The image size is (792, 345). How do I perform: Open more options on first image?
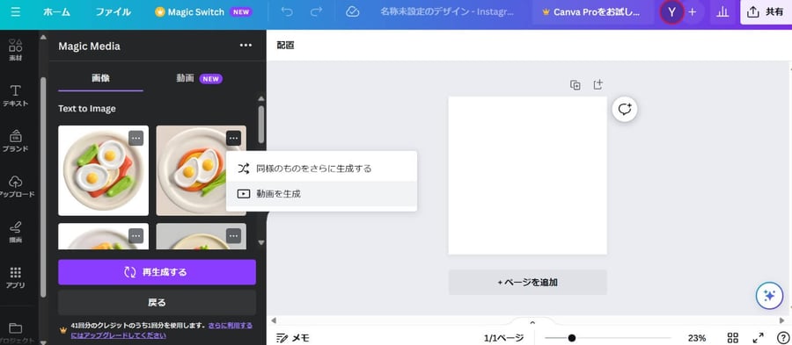pyautogui.click(x=136, y=138)
